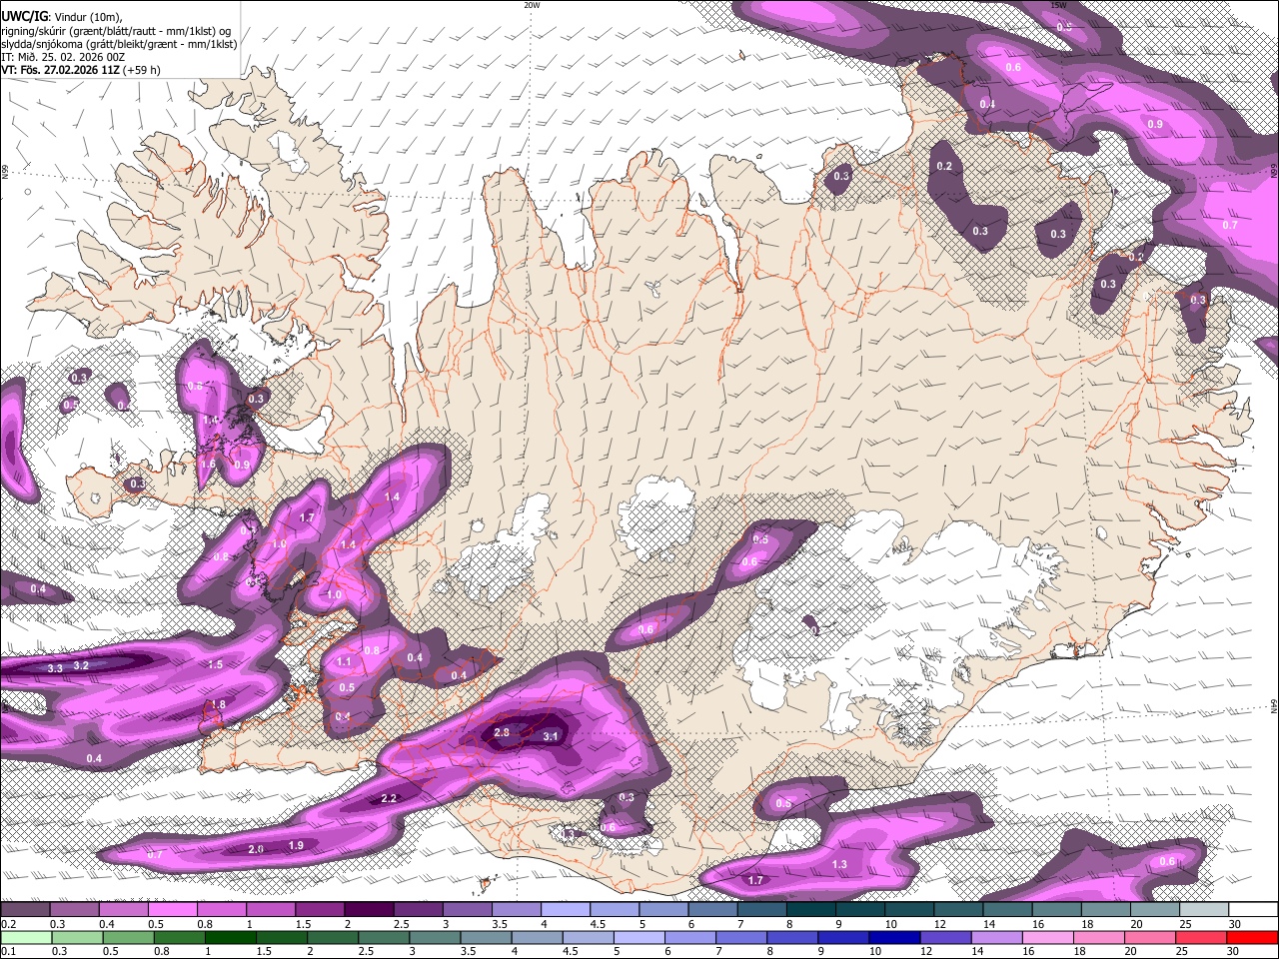This screenshot has width=1279, height=959.
Task: Click the UWC/IG title in the header
Action: pyautogui.click(x=23, y=16)
